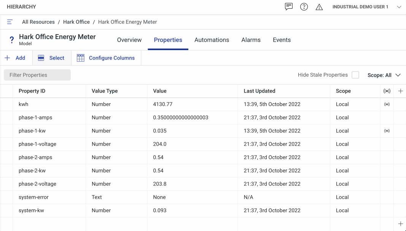Image resolution: width=406 pixels, height=231 pixels.
Task: Go to the Alarms tab
Action: (x=251, y=40)
